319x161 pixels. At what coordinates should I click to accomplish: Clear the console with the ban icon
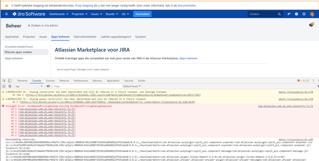pyautogui.click(x=10, y=86)
